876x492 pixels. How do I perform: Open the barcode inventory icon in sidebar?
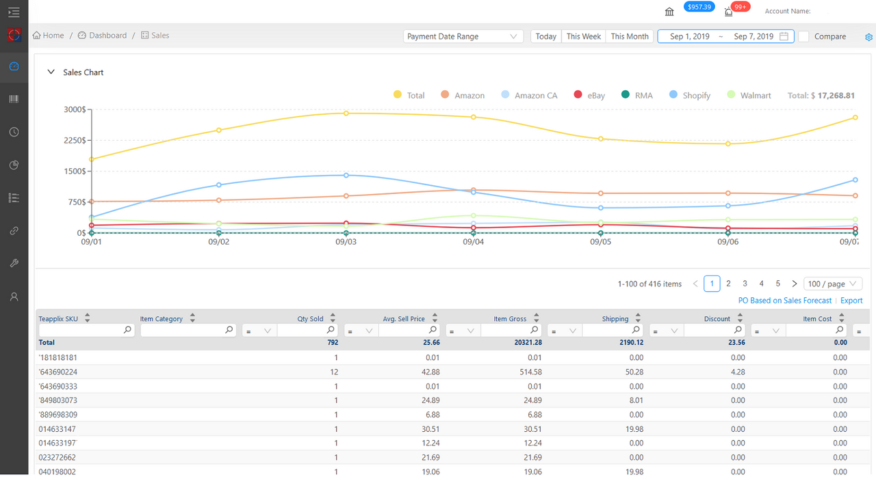[14, 99]
